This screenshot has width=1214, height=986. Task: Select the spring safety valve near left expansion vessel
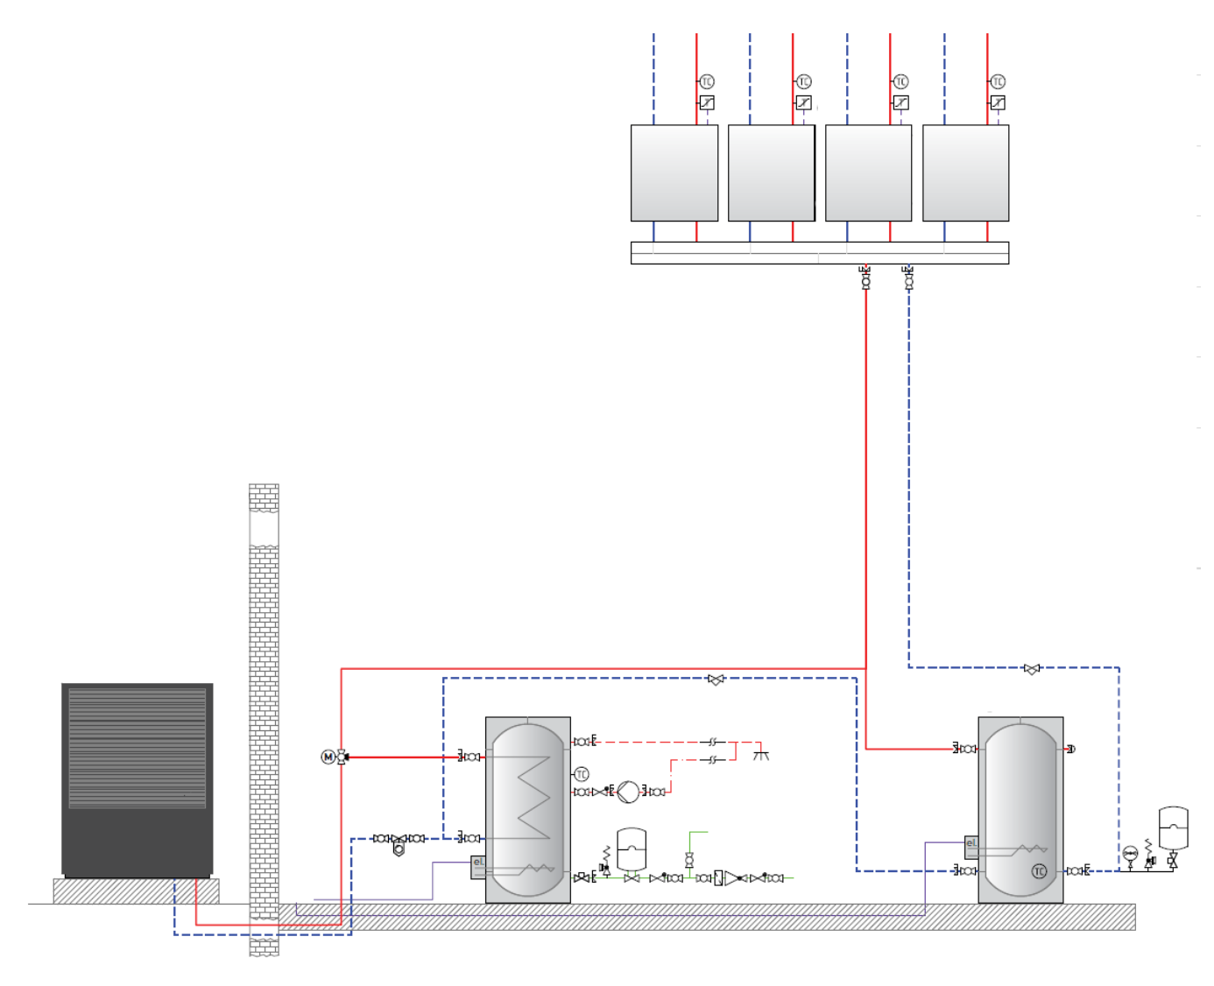[605, 862]
